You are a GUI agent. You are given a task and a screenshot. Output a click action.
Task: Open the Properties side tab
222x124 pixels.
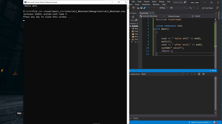[x=219, y=15]
